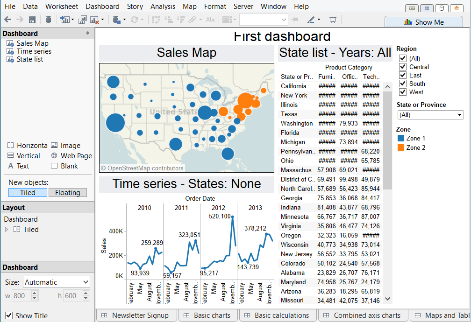This screenshot has height=322, width=471.
Task: Click the Presentation Mode icon
Action: coord(333,20)
